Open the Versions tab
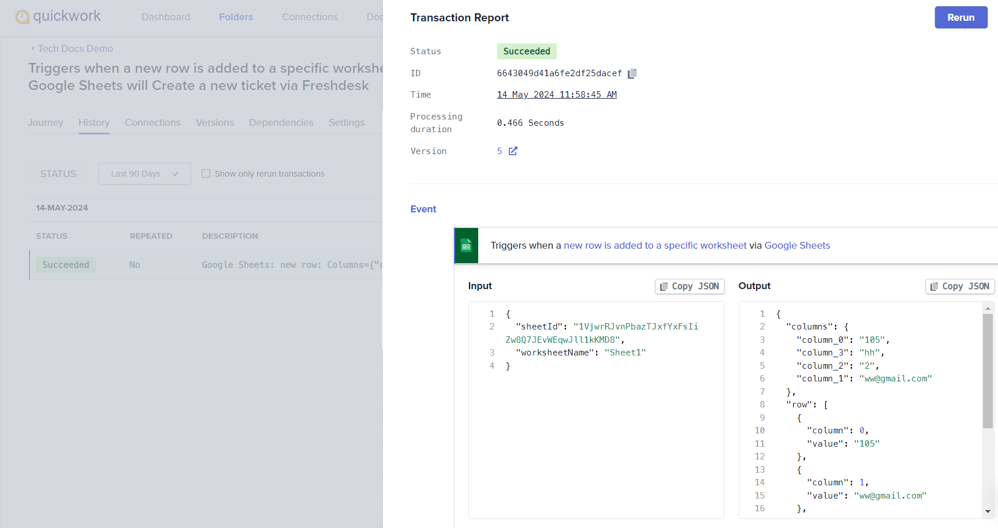Viewport: 998px width, 528px height. pos(215,122)
